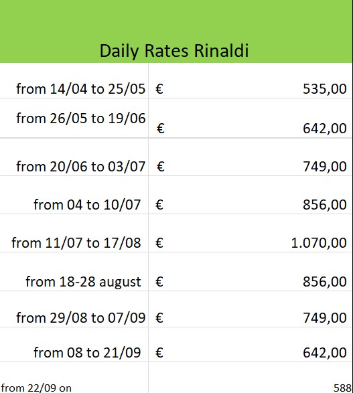Click the 'from 14/04 to 25/05' cell
The width and height of the screenshot is (353, 393).
(x=74, y=80)
